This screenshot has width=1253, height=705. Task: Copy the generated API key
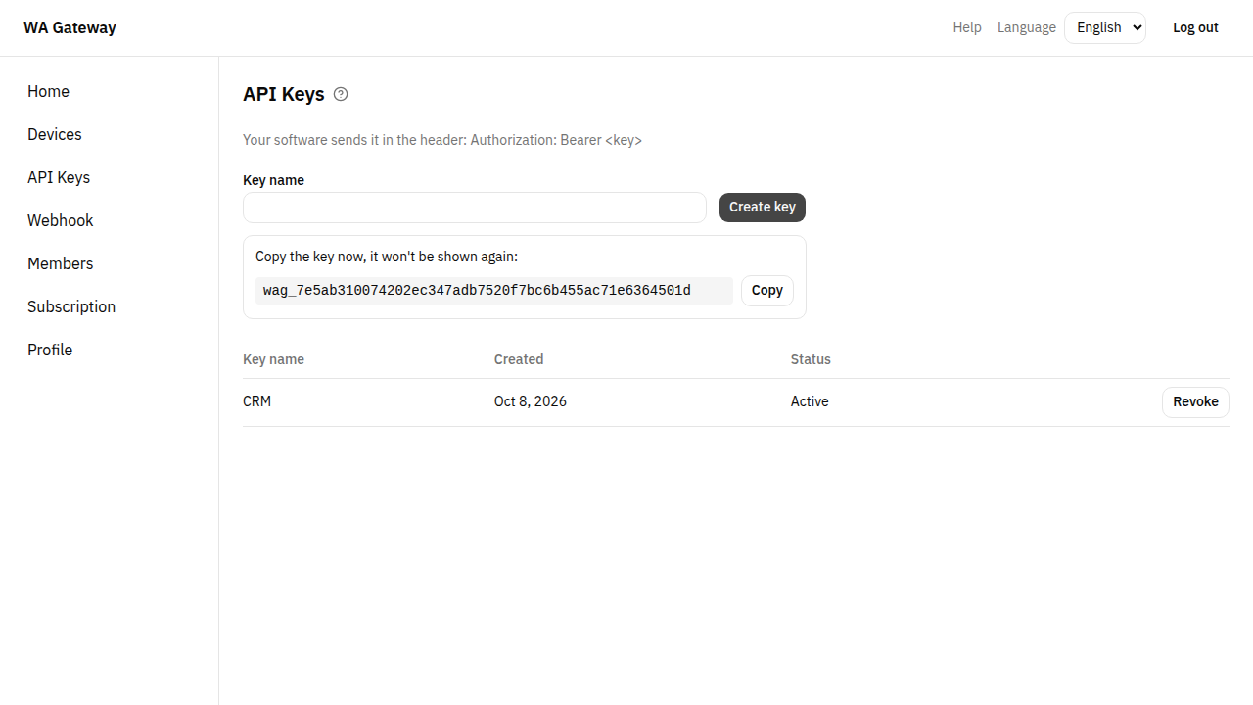[x=767, y=290]
